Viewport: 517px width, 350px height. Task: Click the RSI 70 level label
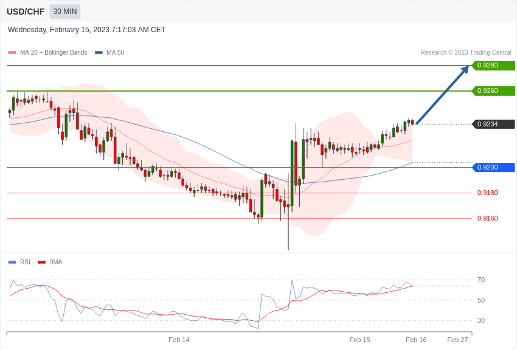point(481,280)
